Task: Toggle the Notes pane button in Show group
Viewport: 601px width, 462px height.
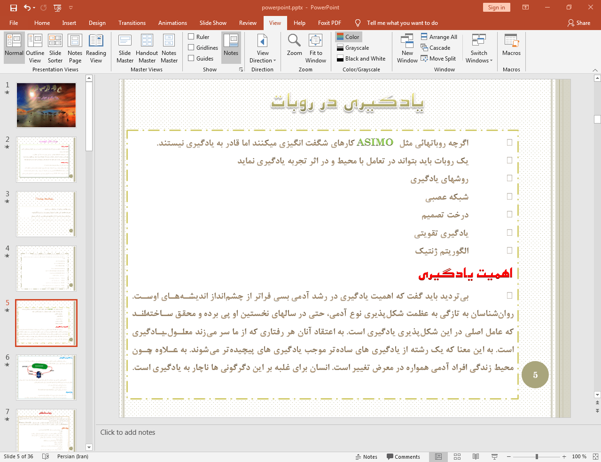Action: click(x=231, y=48)
